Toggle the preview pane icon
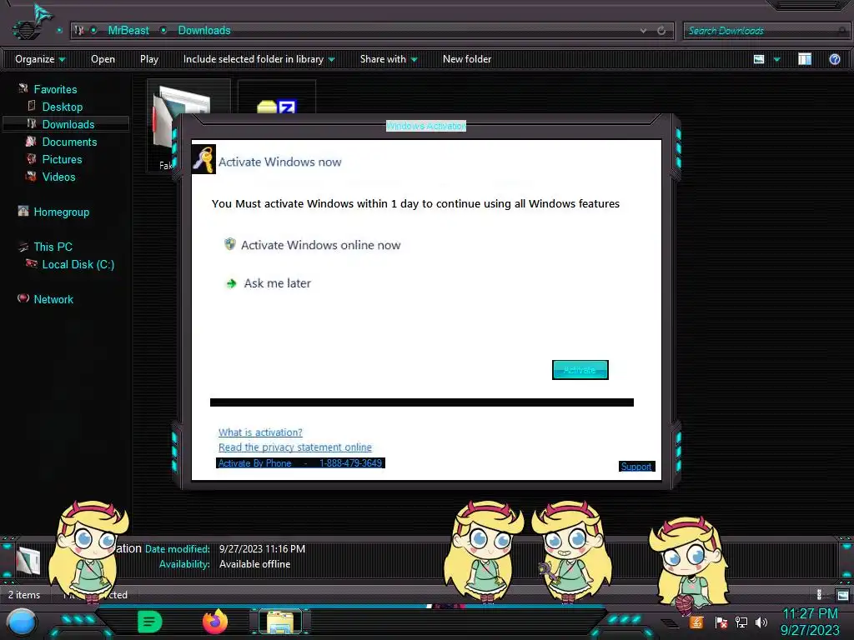854x640 pixels. pos(805,59)
